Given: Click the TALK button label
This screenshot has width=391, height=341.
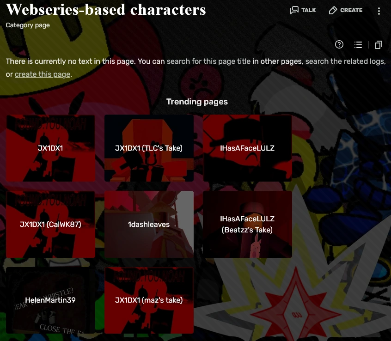Looking at the screenshot, I should click(x=308, y=10).
